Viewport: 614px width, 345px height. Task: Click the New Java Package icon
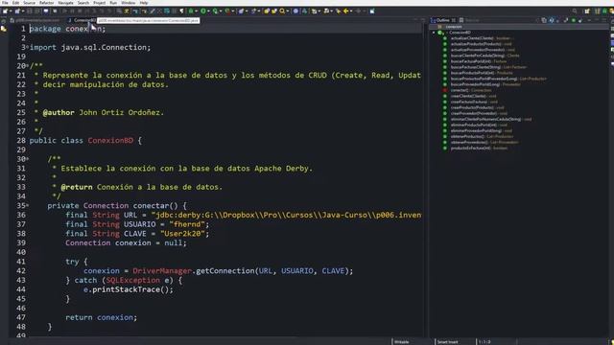(x=241, y=11)
